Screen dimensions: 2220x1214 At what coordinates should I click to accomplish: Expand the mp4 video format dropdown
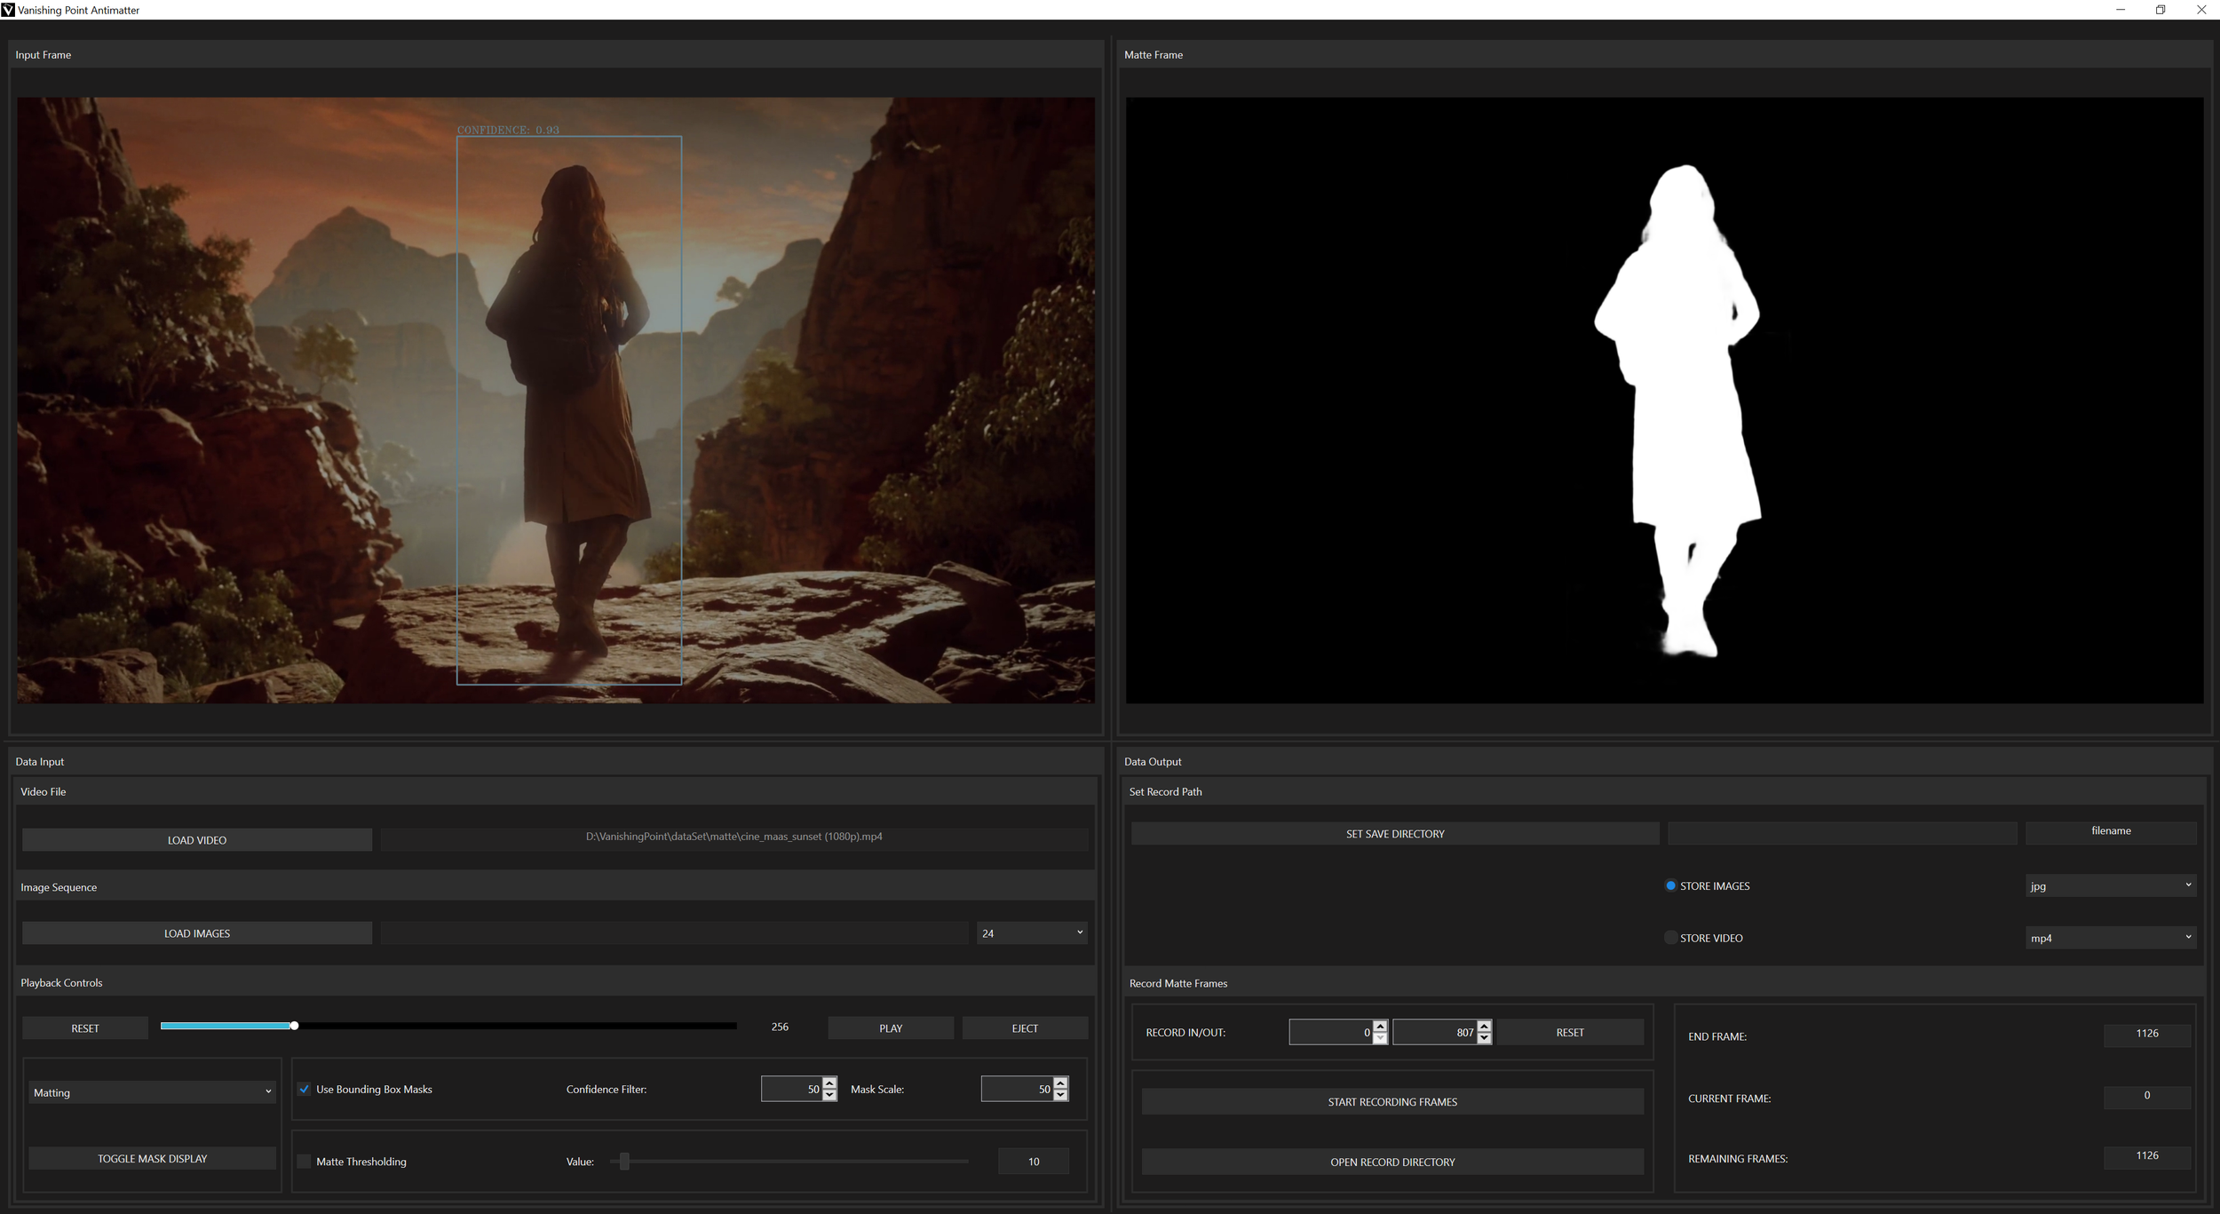click(x=2111, y=938)
